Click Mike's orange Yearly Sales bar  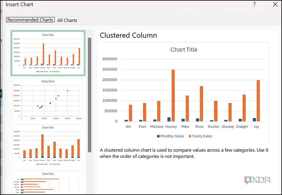click(x=187, y=109)
